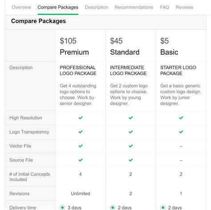Open the Recommendations tab
This screenshot has width=211, height=210.
point(134,7)
